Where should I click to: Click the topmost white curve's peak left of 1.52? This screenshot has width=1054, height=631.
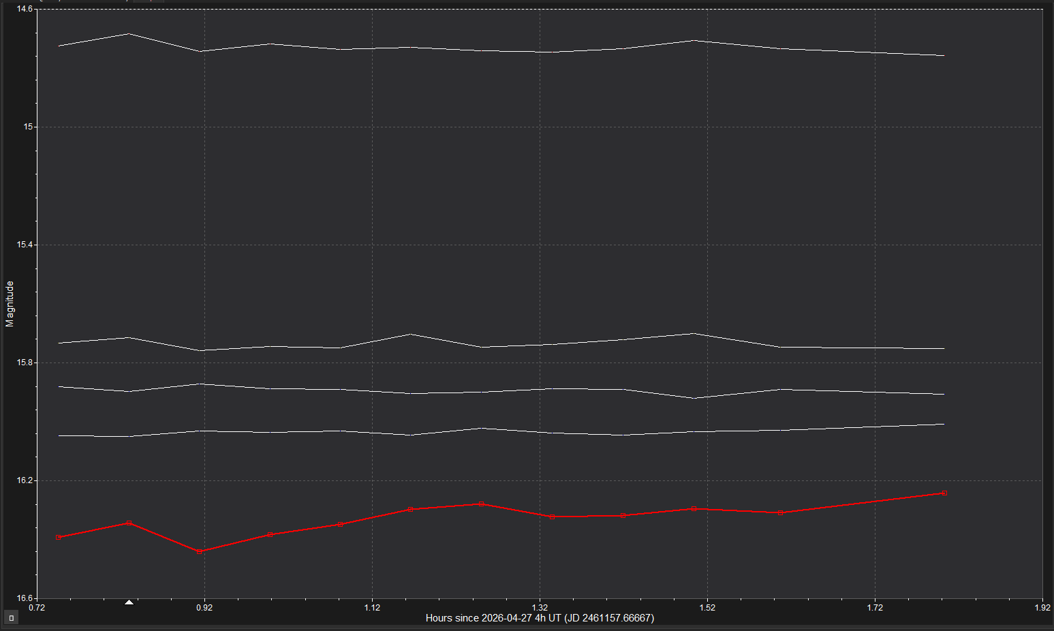click(x=694, y=40)
